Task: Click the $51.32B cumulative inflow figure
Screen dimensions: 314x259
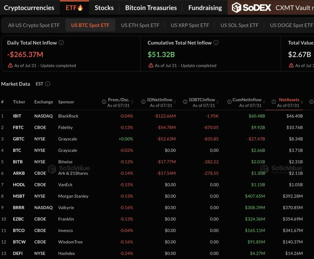Action: coord(161,55)
